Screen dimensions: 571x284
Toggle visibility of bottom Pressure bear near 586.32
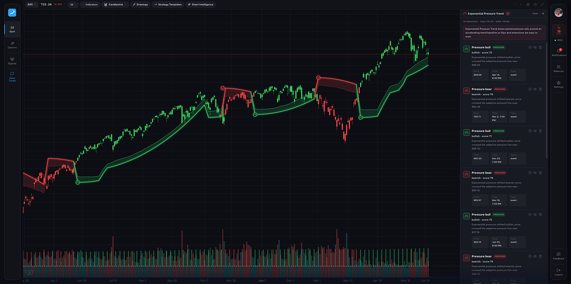[x=535, y=256]
